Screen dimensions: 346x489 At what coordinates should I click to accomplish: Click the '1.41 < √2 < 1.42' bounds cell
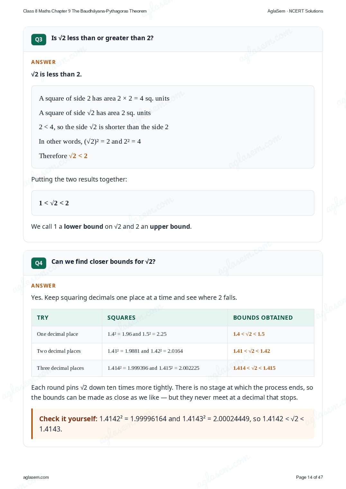click(x=271, y=351)
